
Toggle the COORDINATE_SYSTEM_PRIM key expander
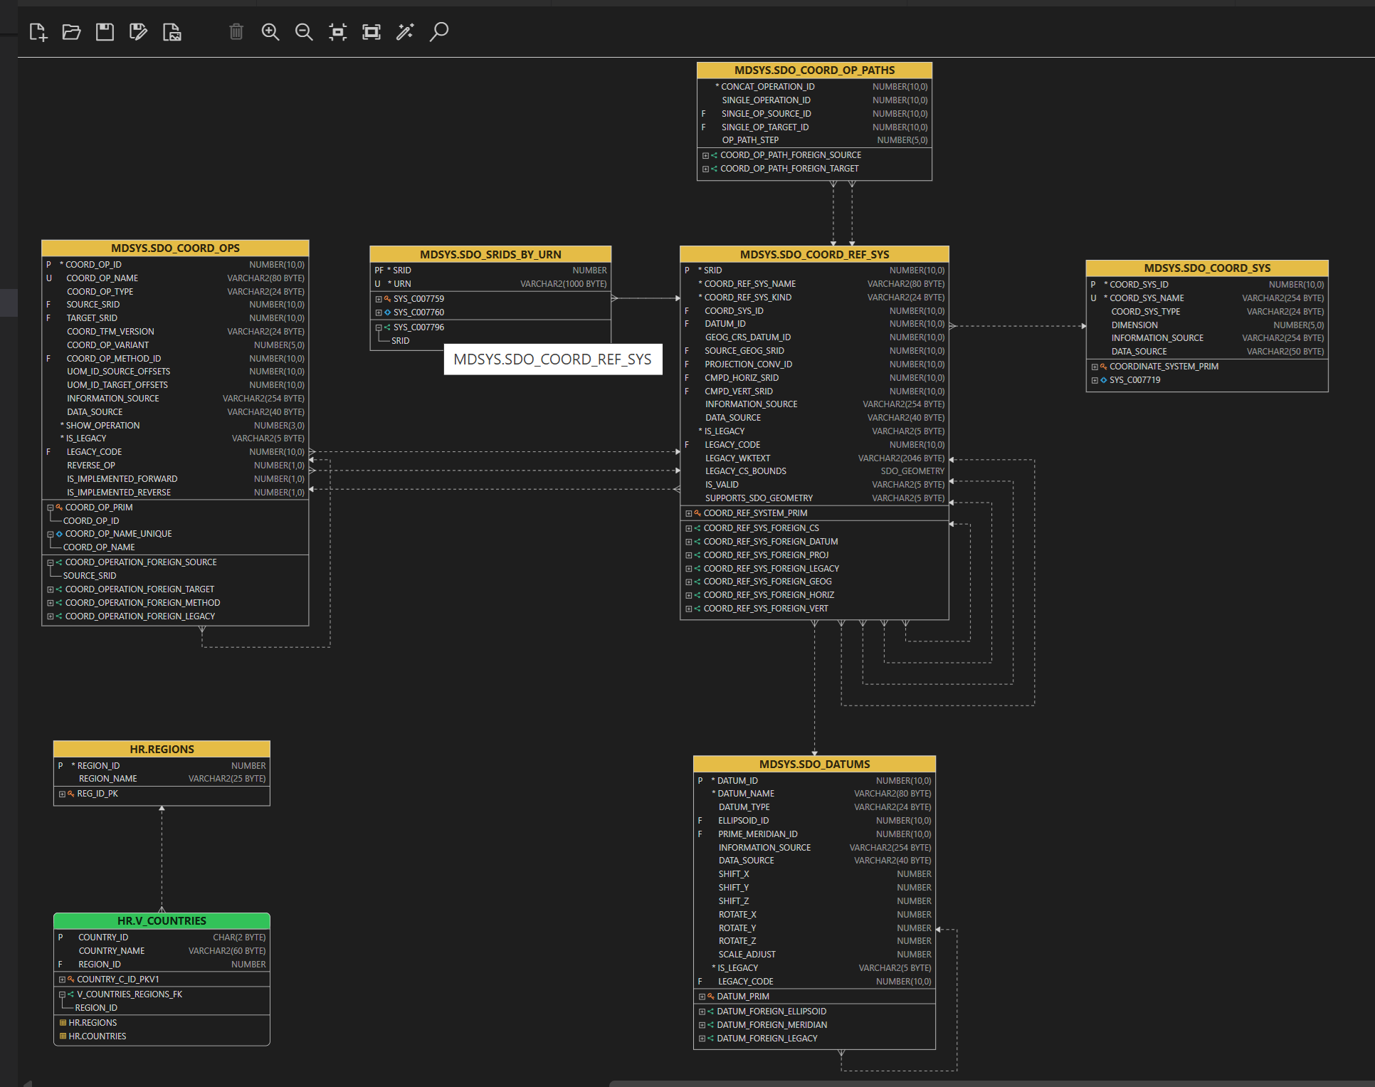click(1095, 367)
